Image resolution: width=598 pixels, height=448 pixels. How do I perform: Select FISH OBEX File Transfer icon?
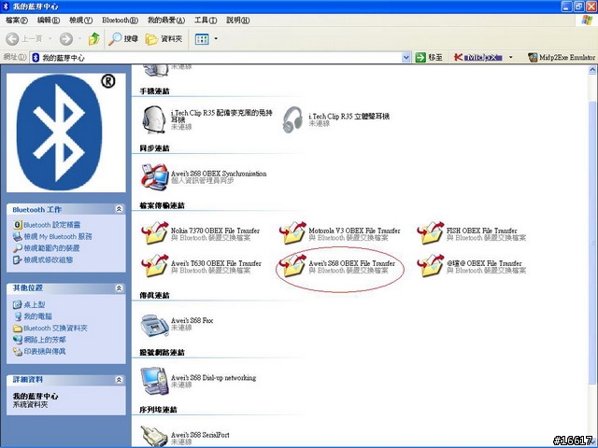coord(430,233)
